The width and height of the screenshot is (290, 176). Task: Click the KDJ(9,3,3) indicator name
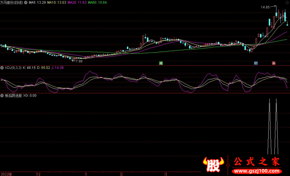(x=13, y=67)
